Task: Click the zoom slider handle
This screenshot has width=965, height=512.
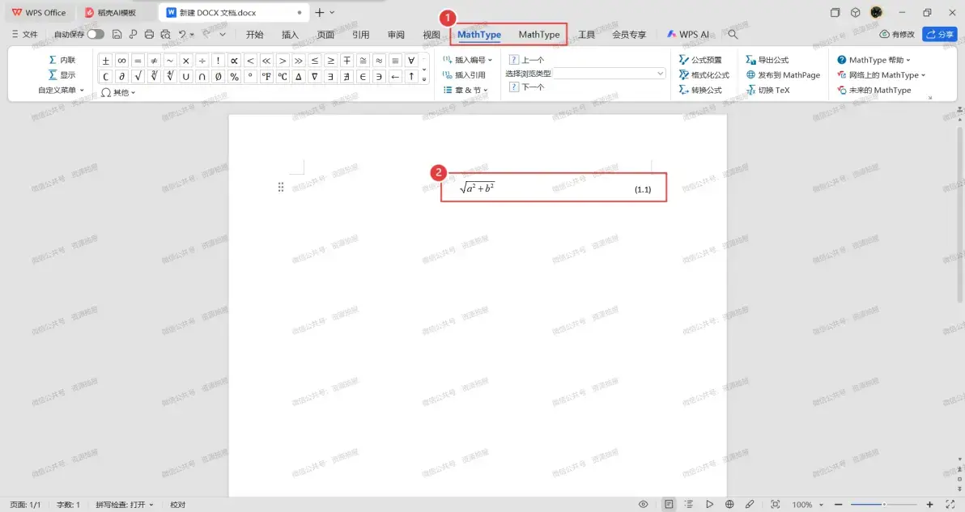Action: coord(884,505)
